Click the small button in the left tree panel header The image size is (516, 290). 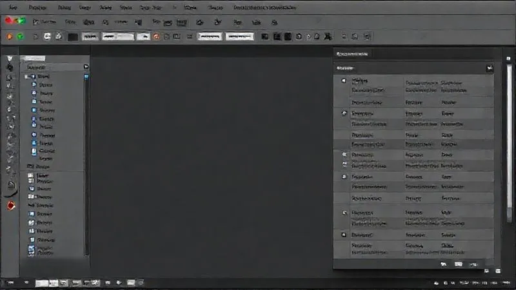[x=86, y=67]
